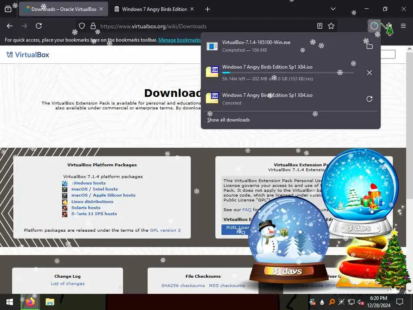413x310 pixels.
Task: Click the water drop tray icon
Action: pos(322,302)
